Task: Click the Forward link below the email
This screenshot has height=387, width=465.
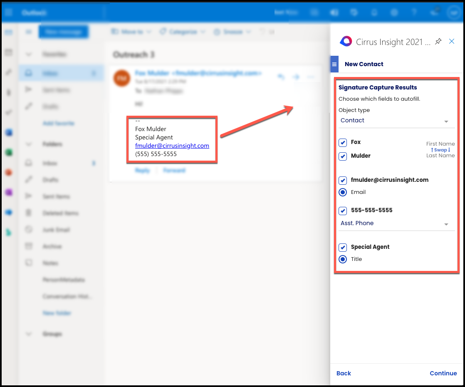Action: [x=174, y=170]
